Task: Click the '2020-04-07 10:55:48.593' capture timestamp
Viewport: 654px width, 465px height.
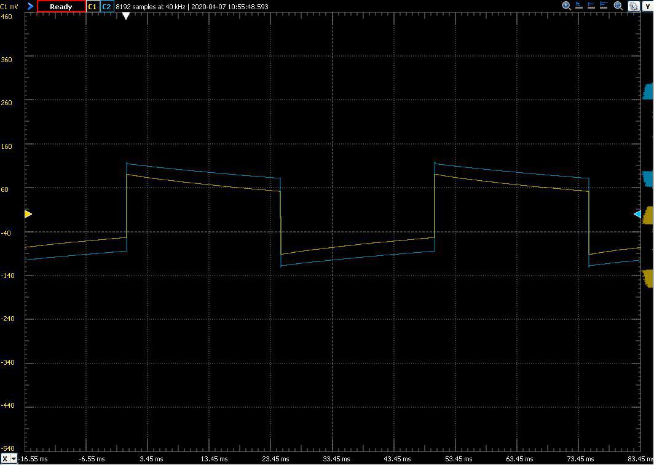Action: tap(230, 7)
